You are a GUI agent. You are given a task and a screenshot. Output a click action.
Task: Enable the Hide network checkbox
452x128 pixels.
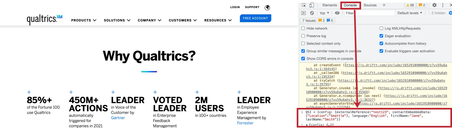pos(303,28)
